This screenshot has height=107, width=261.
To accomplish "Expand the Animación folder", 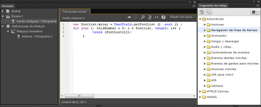I will 205,36.
